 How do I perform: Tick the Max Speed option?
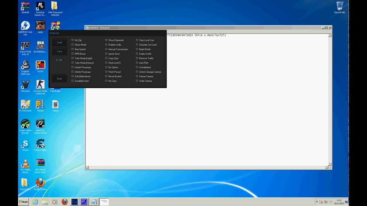point(73,49)
